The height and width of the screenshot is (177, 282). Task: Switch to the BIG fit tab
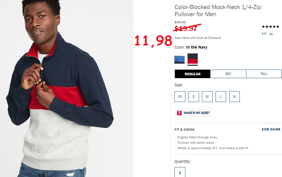click(228, 74)
